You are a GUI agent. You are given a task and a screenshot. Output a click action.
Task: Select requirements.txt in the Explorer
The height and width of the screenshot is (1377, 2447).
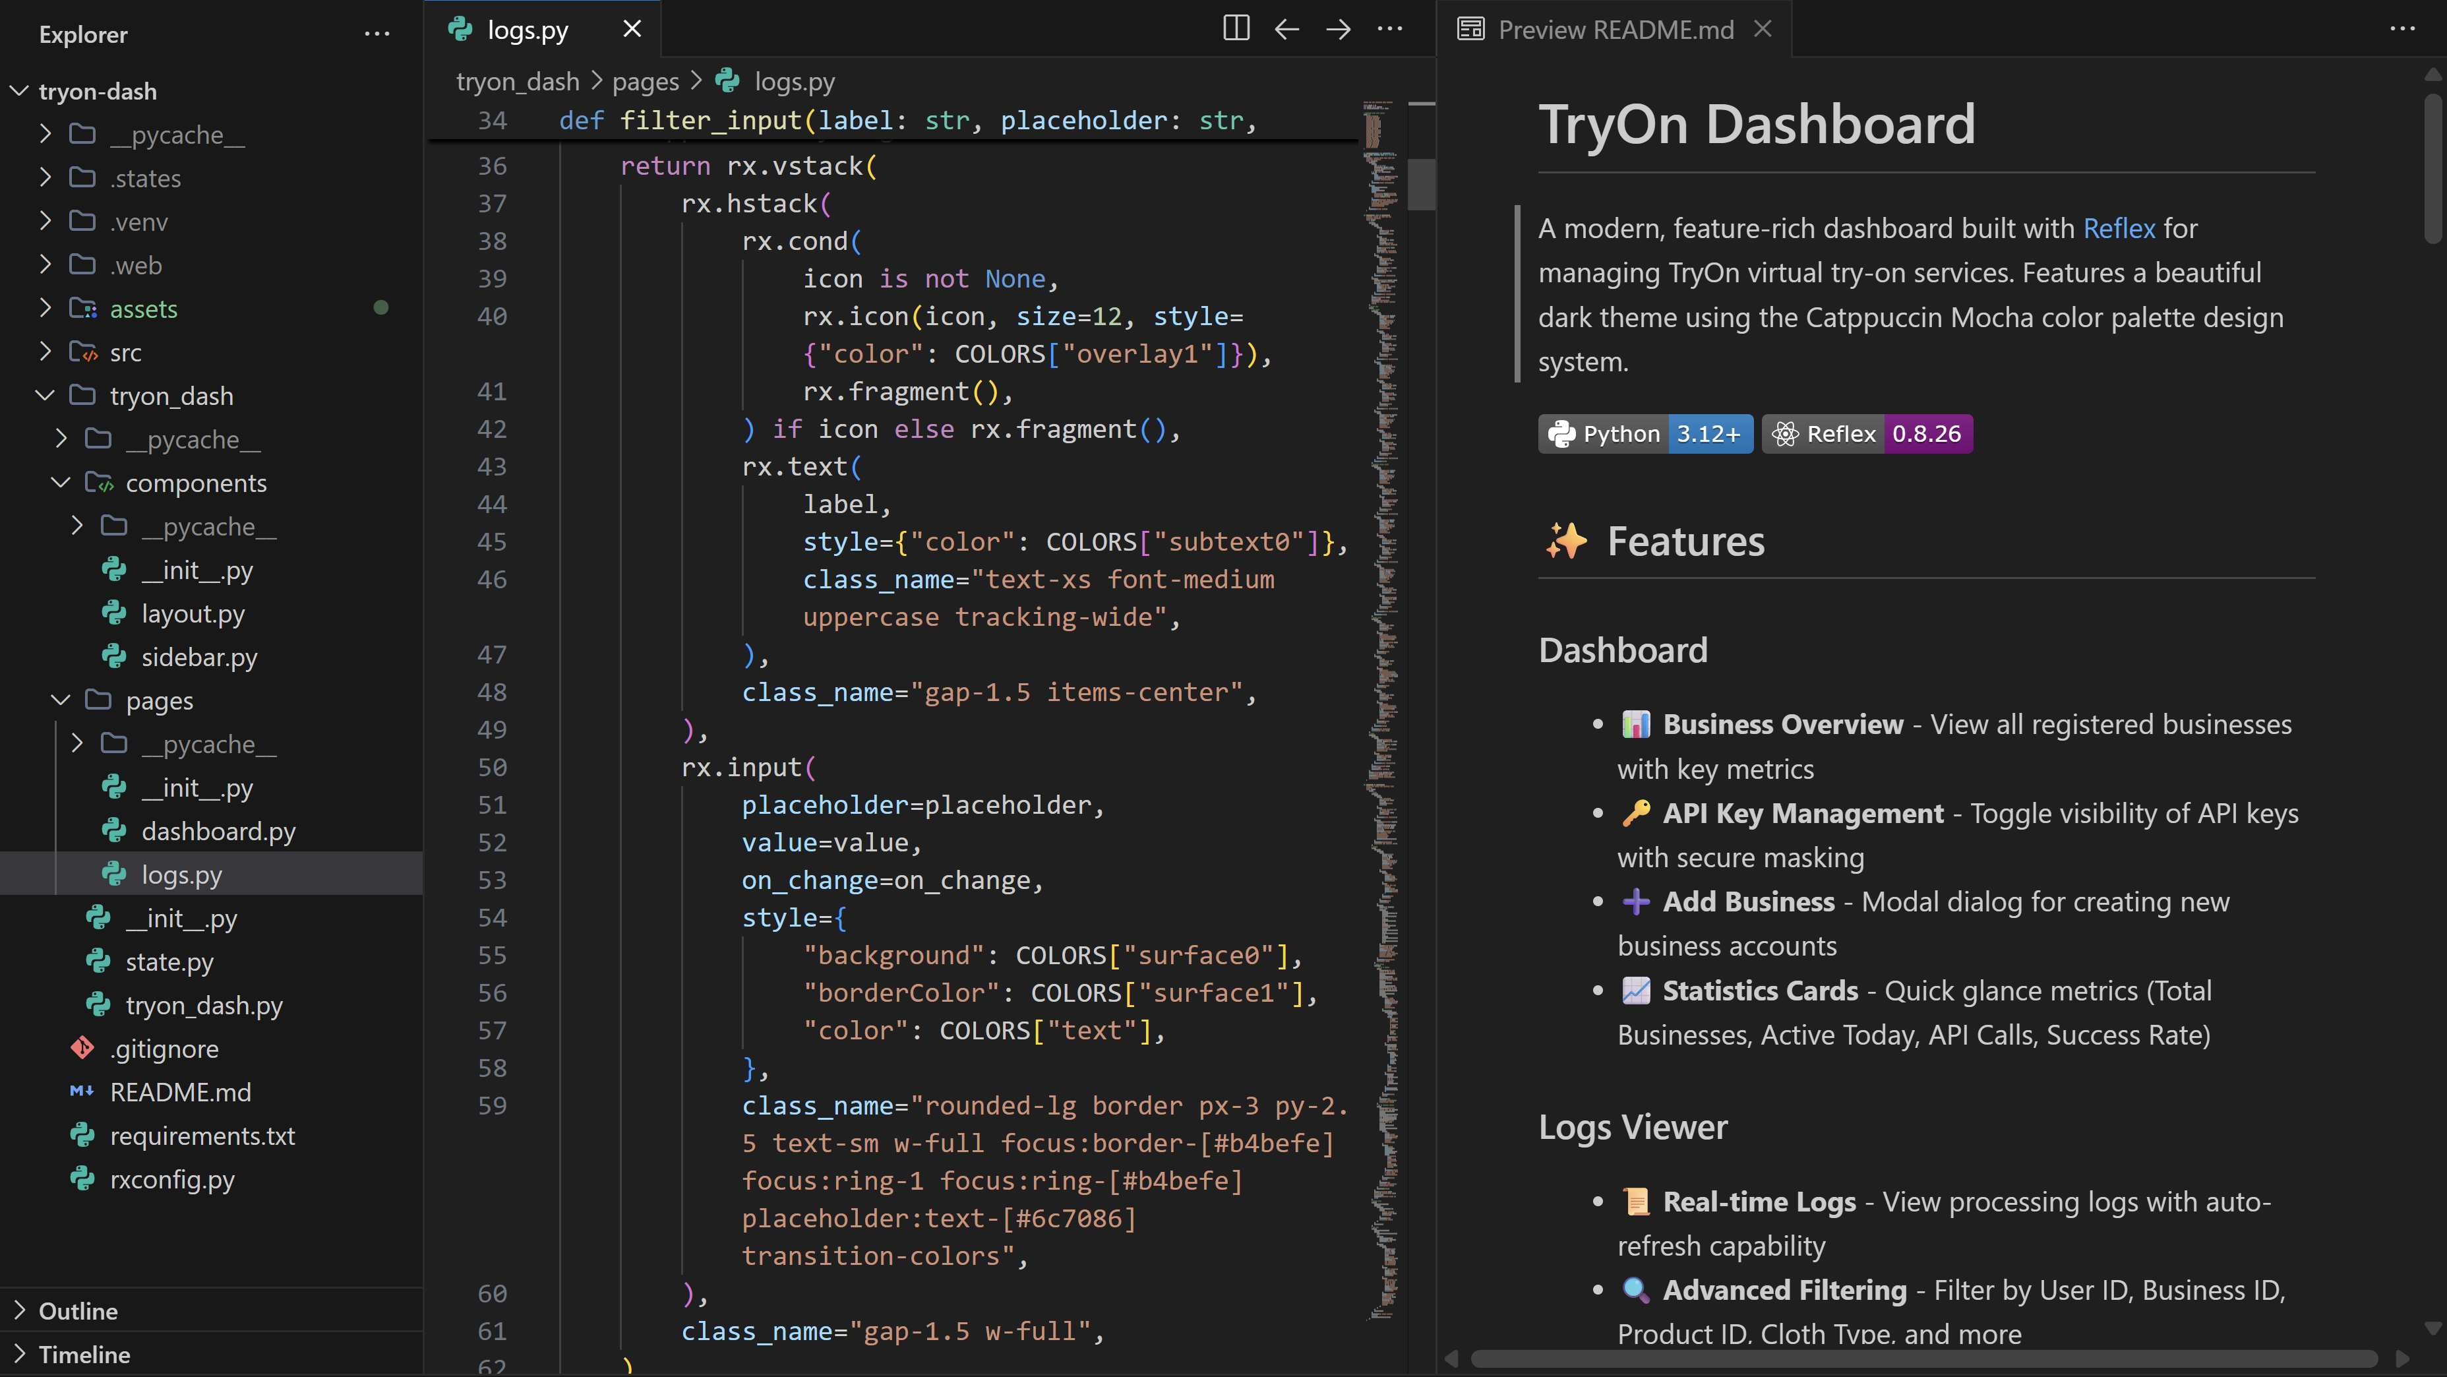[201, 1136]
